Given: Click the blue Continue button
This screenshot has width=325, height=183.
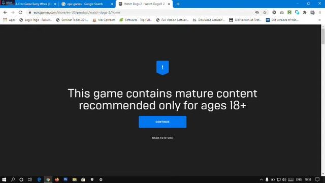Looking at the screenshot, I should (x=162, y=122).
